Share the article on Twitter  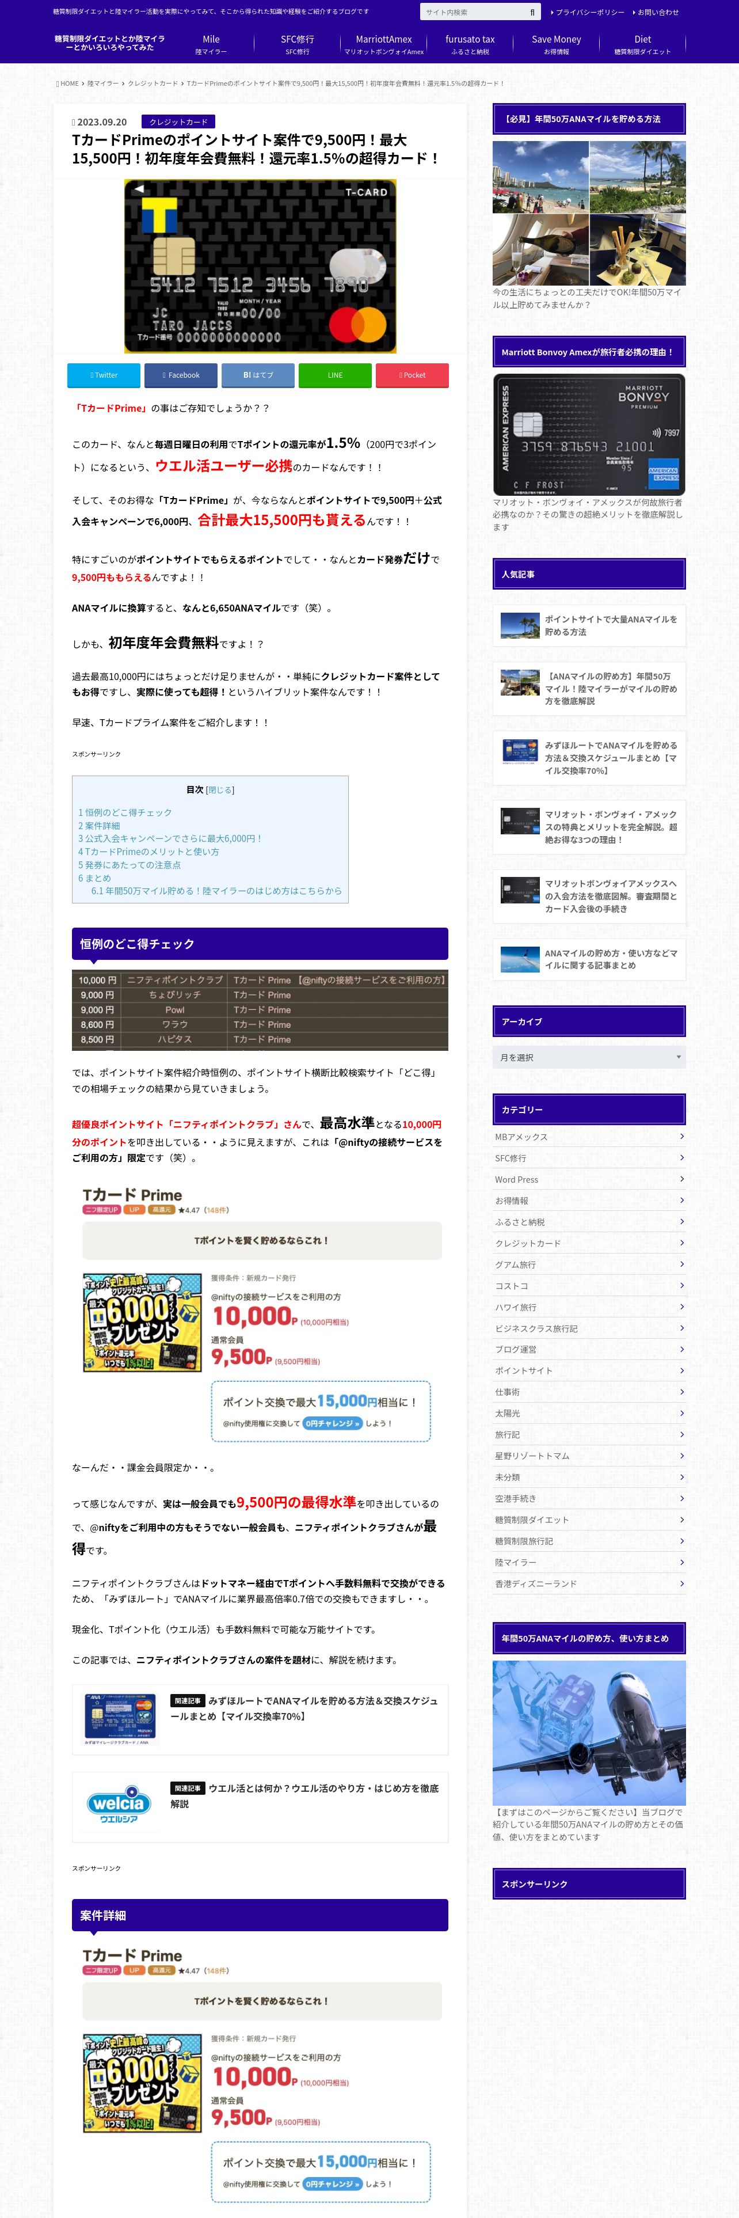point(103,375)
